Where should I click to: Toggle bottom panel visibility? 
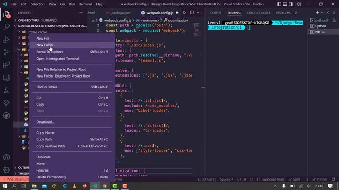point(285,4)
